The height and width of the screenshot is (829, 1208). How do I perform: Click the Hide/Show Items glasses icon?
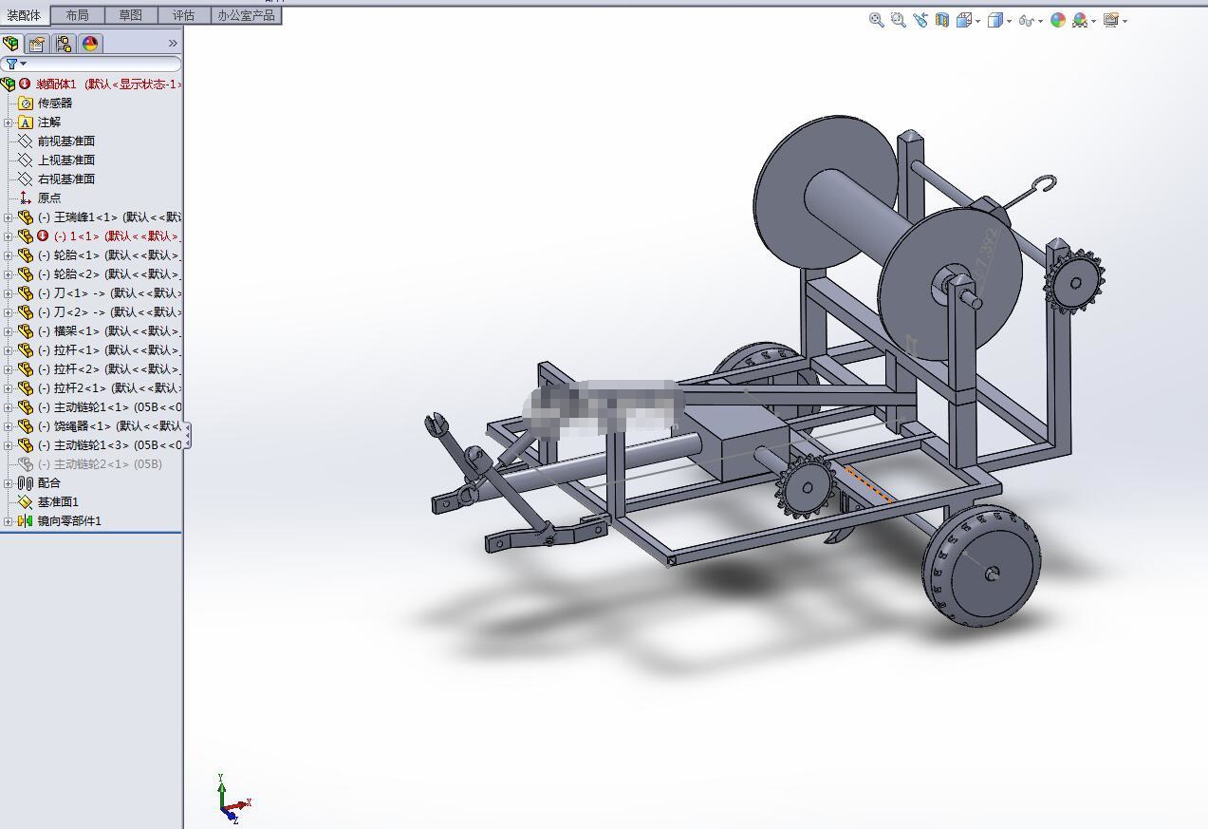1026,20
